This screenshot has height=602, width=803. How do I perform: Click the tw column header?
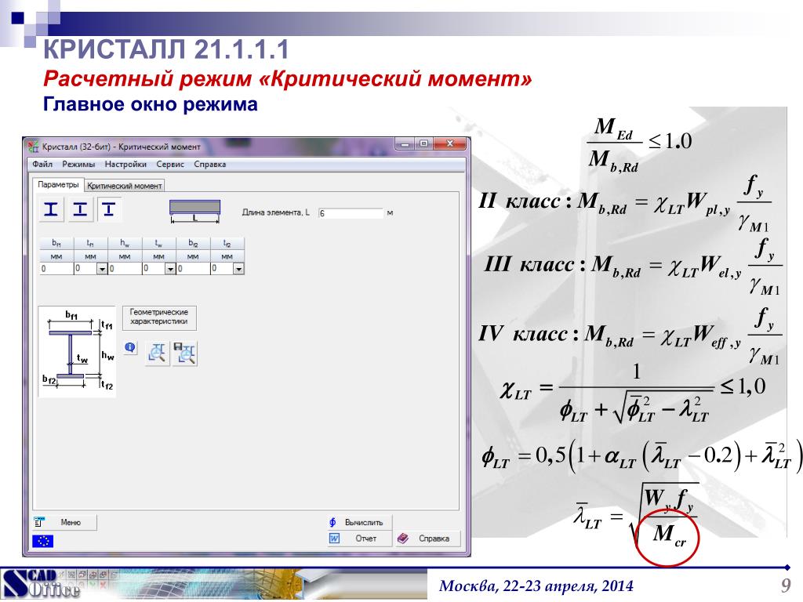point(158,244)
